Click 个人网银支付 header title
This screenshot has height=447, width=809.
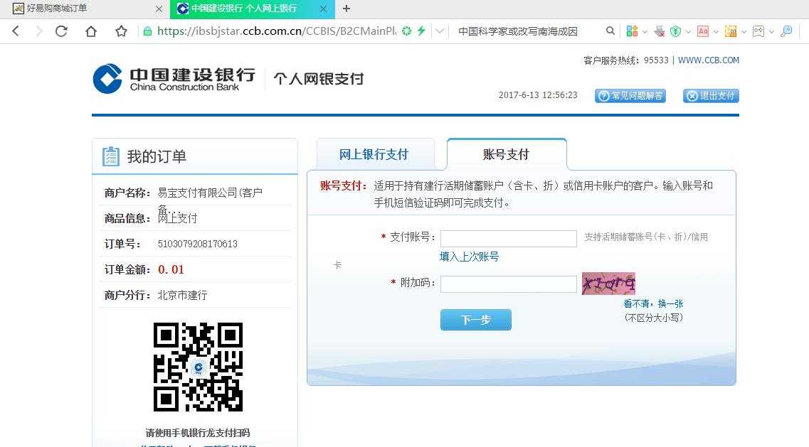[x=319, y=79]
